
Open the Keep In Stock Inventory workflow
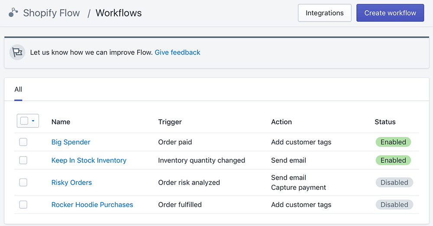tap(89, 160)
